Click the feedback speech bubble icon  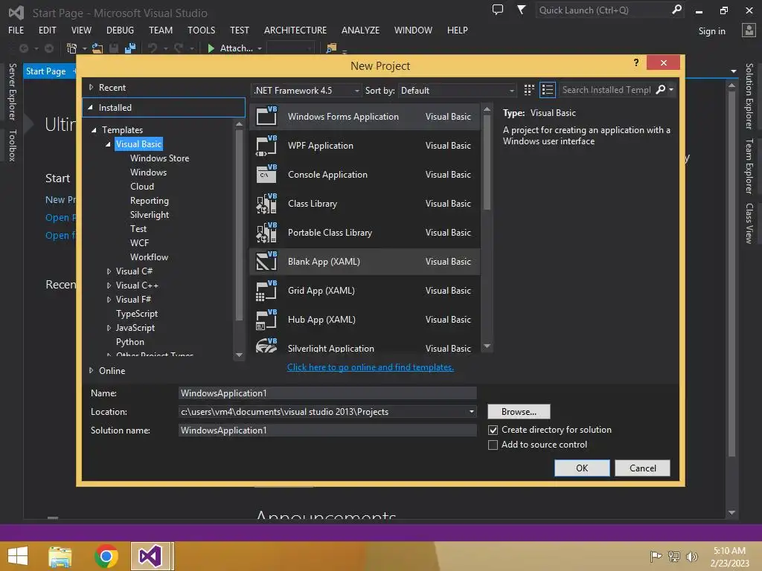[x=498, y=10]
